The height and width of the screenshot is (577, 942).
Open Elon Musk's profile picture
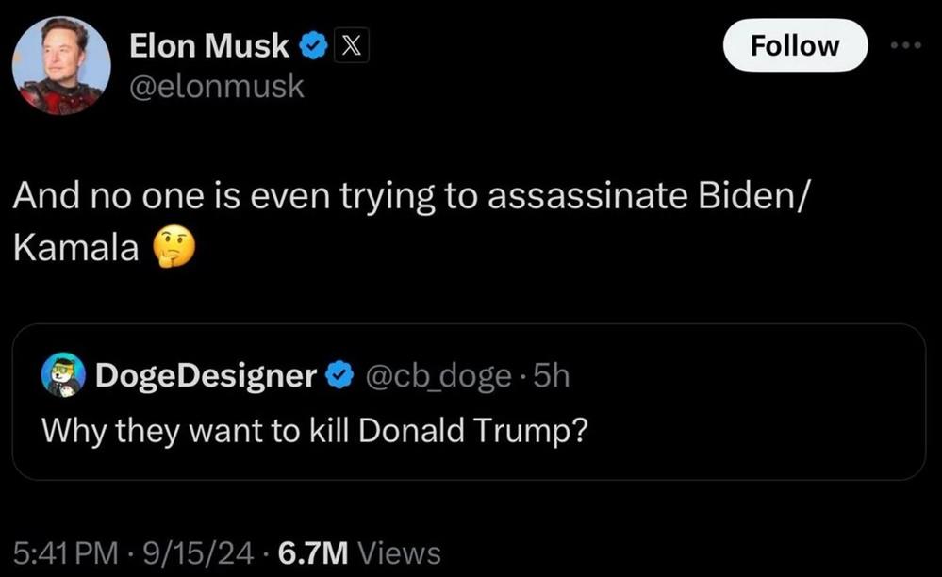coord(61,64)
